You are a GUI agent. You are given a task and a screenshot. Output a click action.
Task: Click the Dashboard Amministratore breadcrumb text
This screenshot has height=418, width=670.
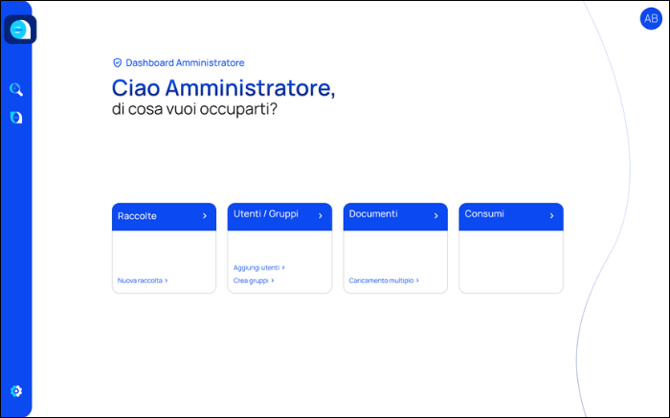pos(185,63)
